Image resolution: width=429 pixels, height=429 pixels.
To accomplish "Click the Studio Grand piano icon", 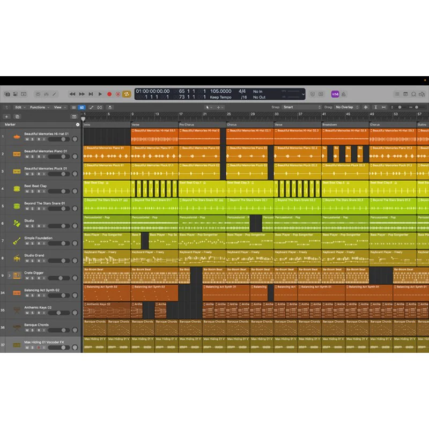I will click(17, 258).
